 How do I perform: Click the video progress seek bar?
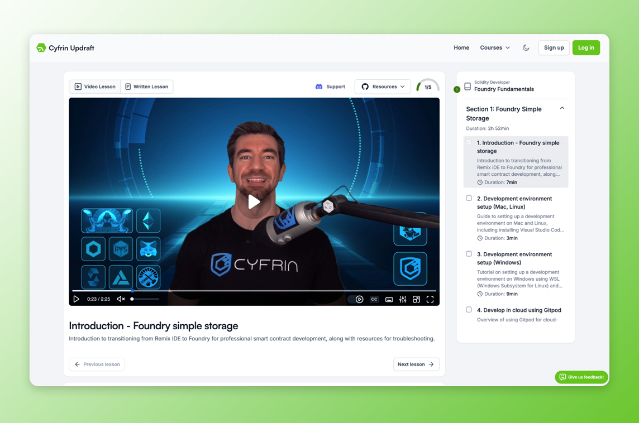254,291
